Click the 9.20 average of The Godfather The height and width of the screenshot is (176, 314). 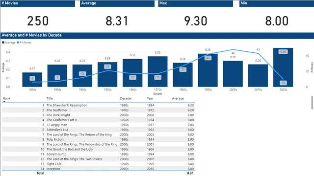click(191, 110)
